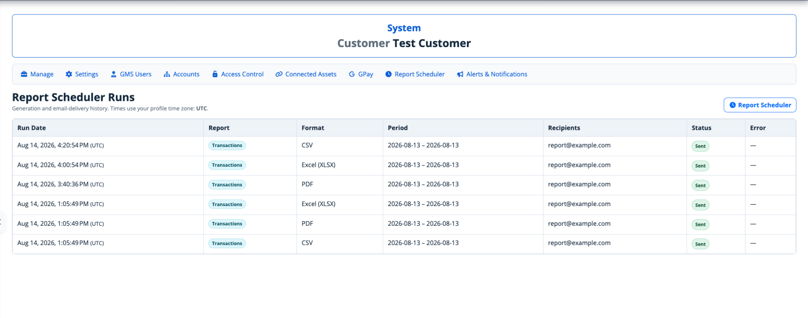Click report@example.com in 4:00:54 PM row
Viewport: 808px width, 318px height.
click(579, 165)
